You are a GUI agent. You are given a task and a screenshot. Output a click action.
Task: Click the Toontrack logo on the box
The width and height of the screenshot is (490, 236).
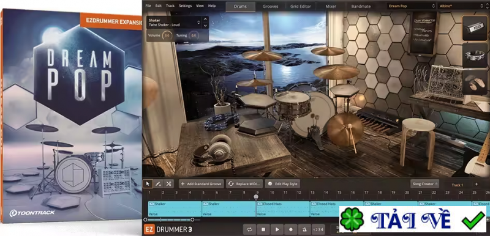click(x=32, y=213)
